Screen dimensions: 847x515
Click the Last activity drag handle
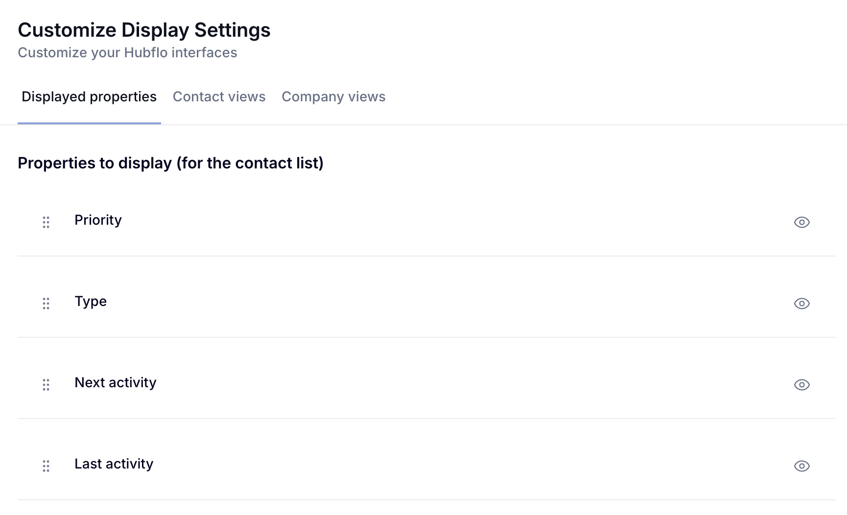coord(46,466)
